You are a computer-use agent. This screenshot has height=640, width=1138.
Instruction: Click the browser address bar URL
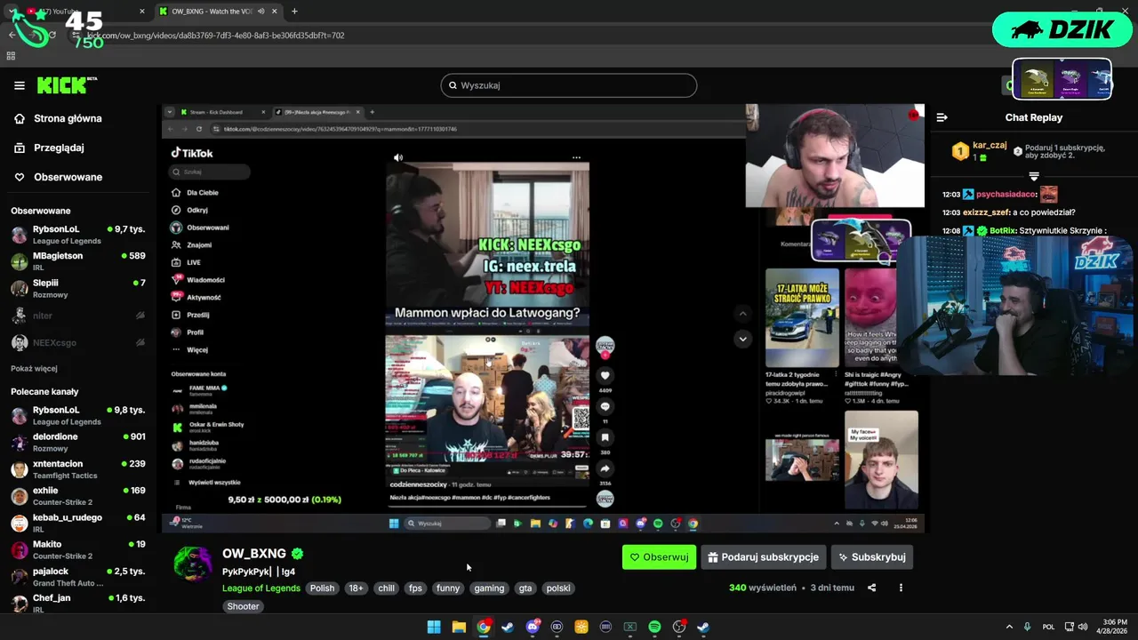click(x=215, y=36)
